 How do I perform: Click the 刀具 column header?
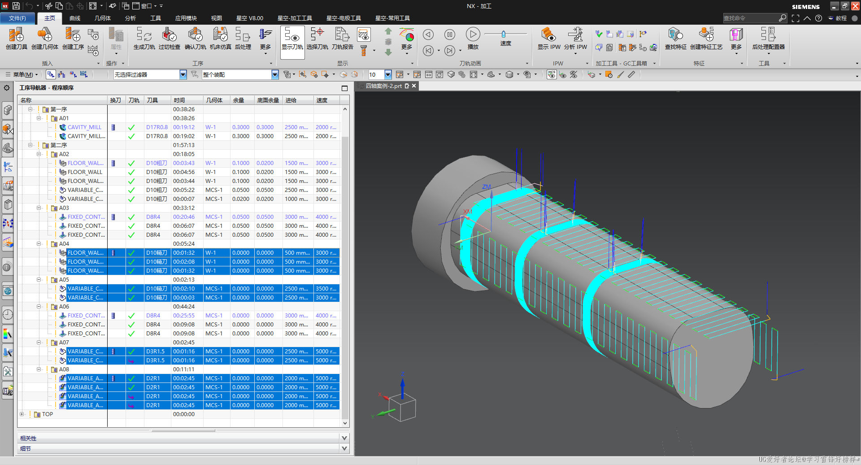pyautogui.click(x=157, y=100)
